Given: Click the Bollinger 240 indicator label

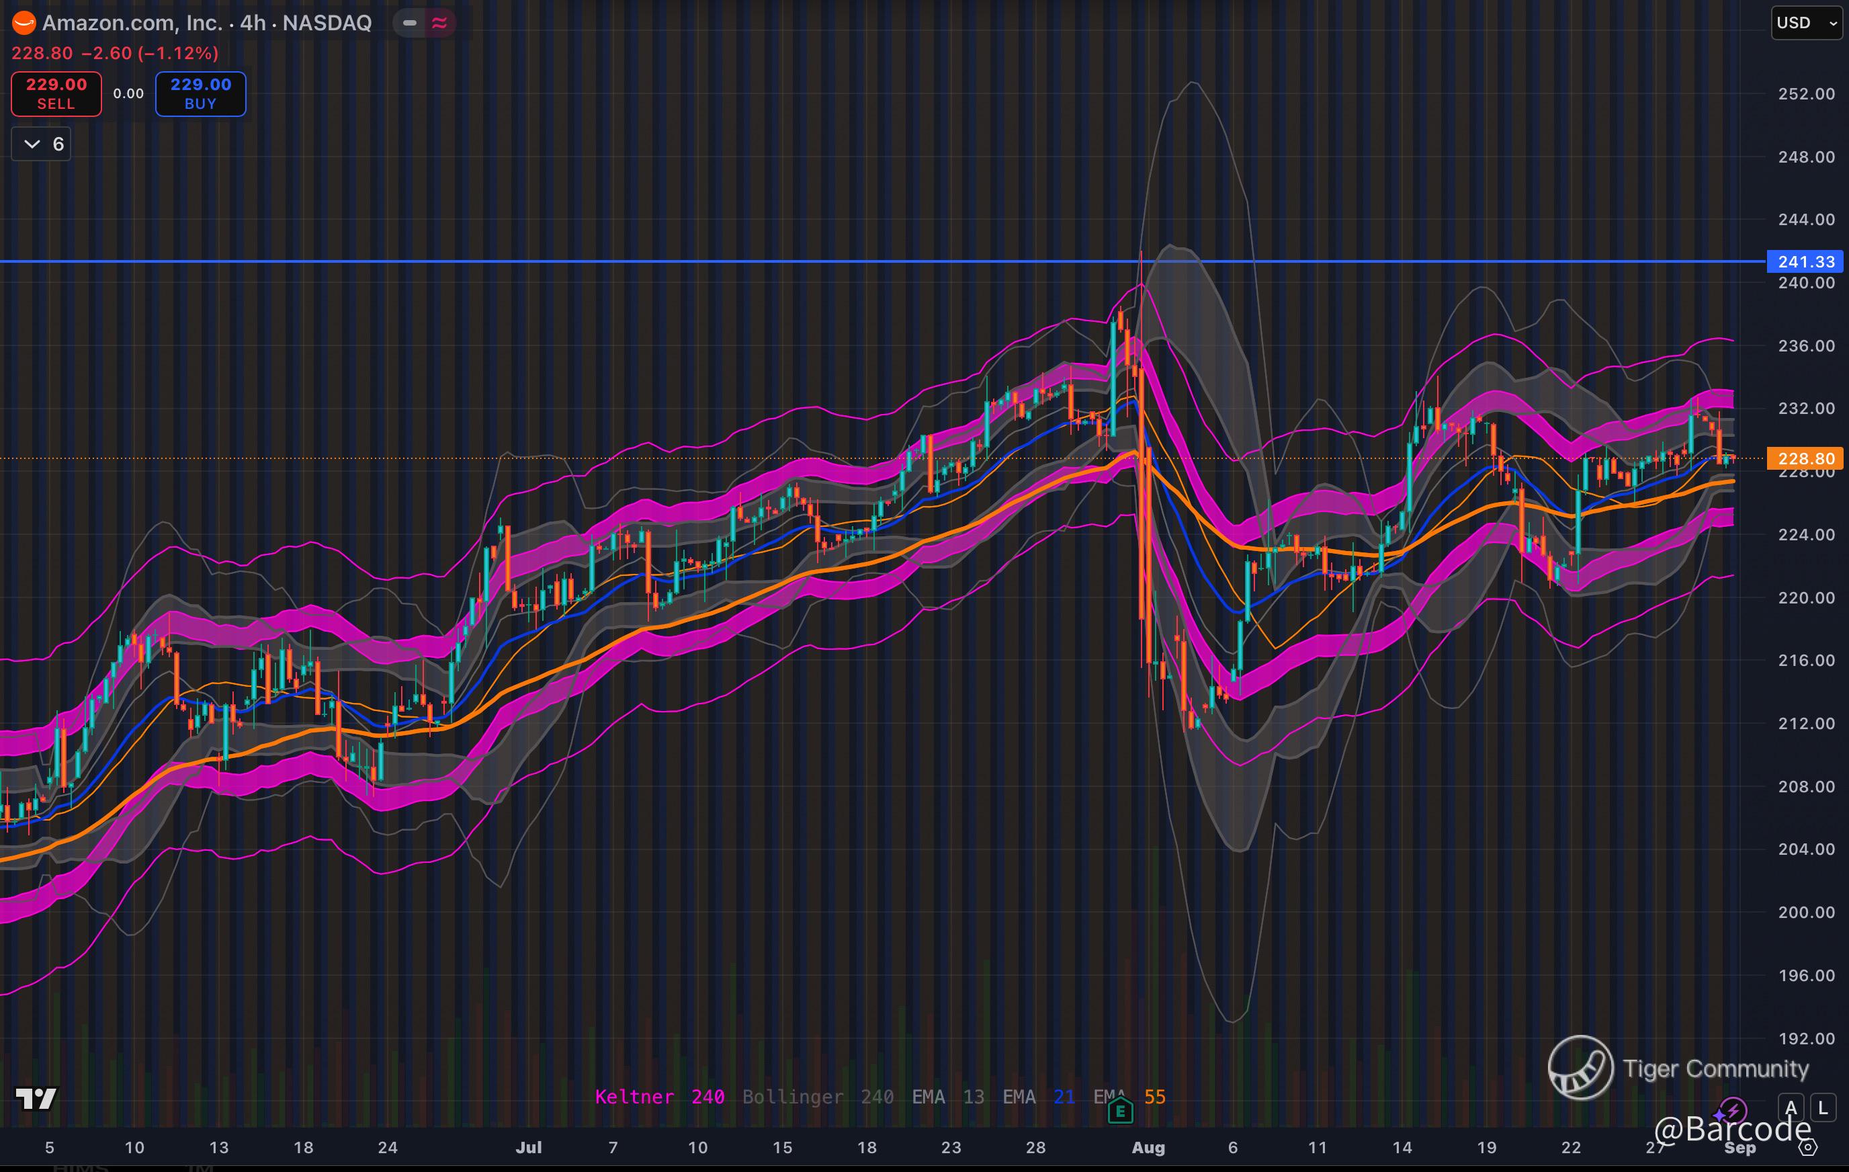Looking at the screenshot, I should pos(817,1097).
